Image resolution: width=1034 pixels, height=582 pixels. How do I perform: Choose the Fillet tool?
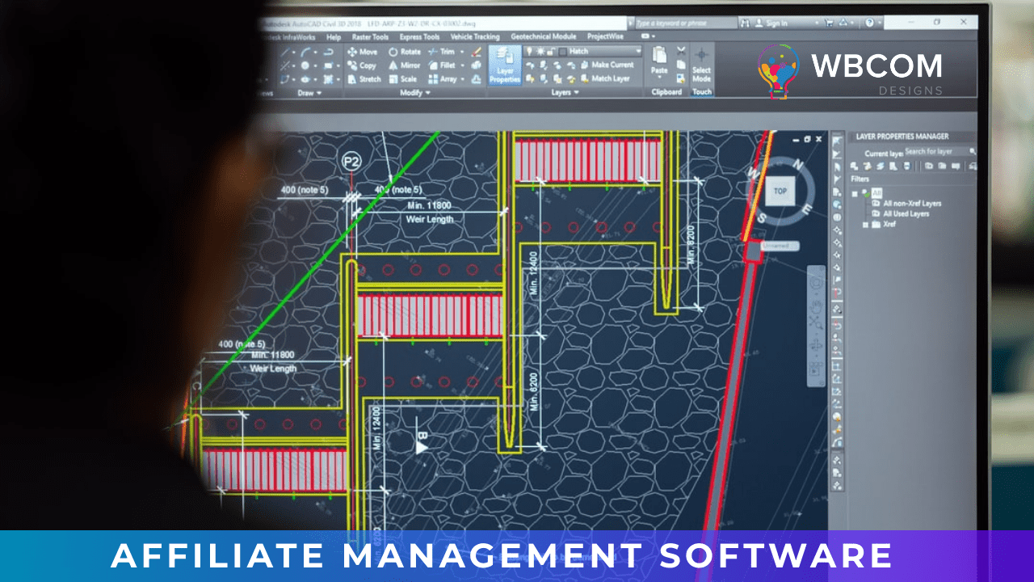point(442,65)
